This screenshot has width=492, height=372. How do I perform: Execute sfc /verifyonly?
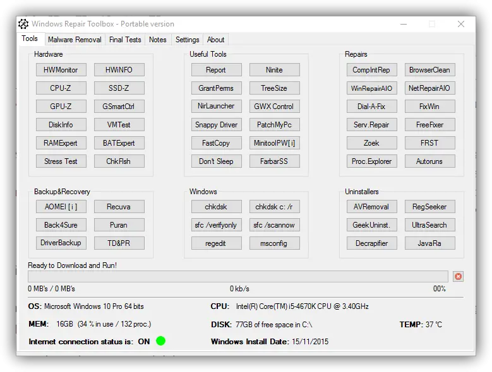click(216, 225)
